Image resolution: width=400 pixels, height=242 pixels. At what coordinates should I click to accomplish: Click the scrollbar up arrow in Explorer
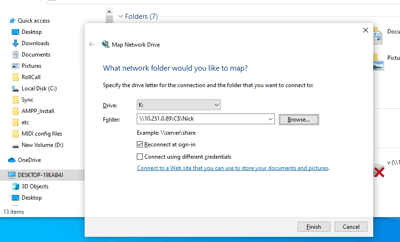click(x=109, y=12)
